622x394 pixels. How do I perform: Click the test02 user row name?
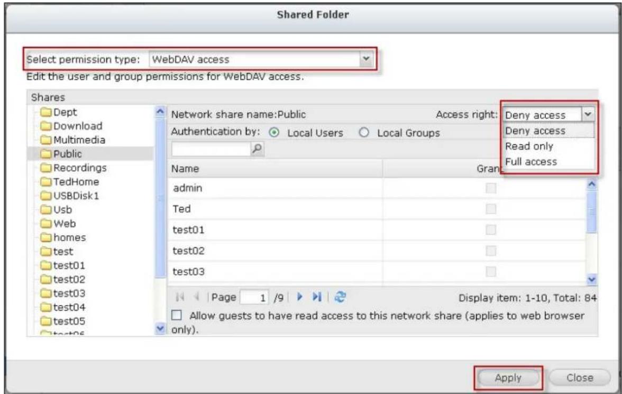188,251
